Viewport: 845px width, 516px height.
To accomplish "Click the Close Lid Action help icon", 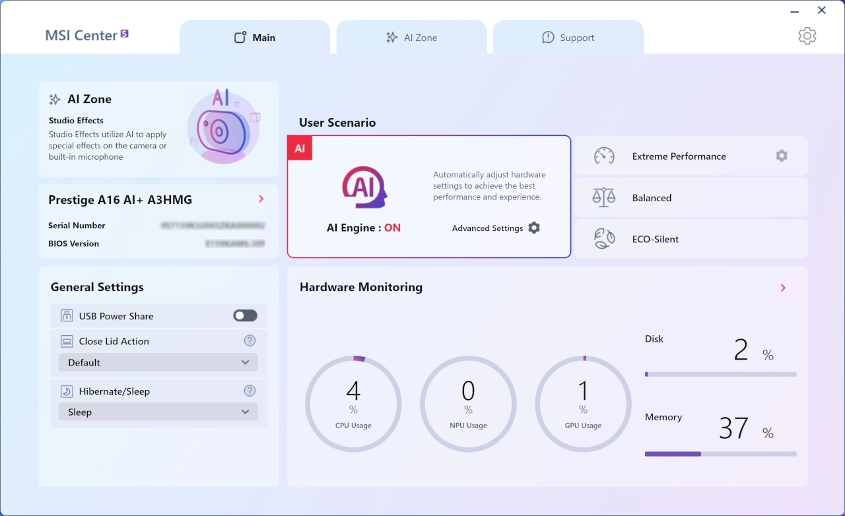I will tap(250, 340).
